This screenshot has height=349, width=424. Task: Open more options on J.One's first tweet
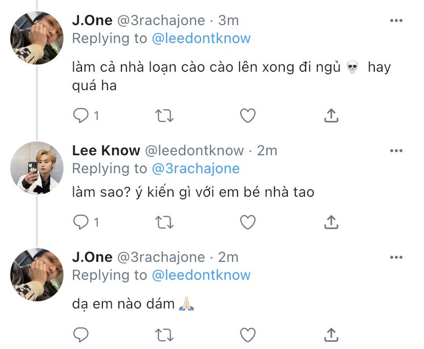(396, 20)
